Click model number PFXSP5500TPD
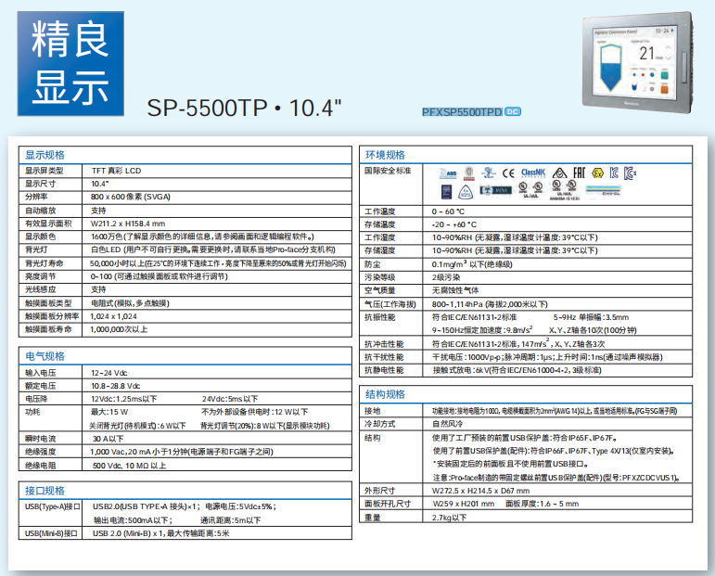 pyautogui.click(x=463, y=112)
